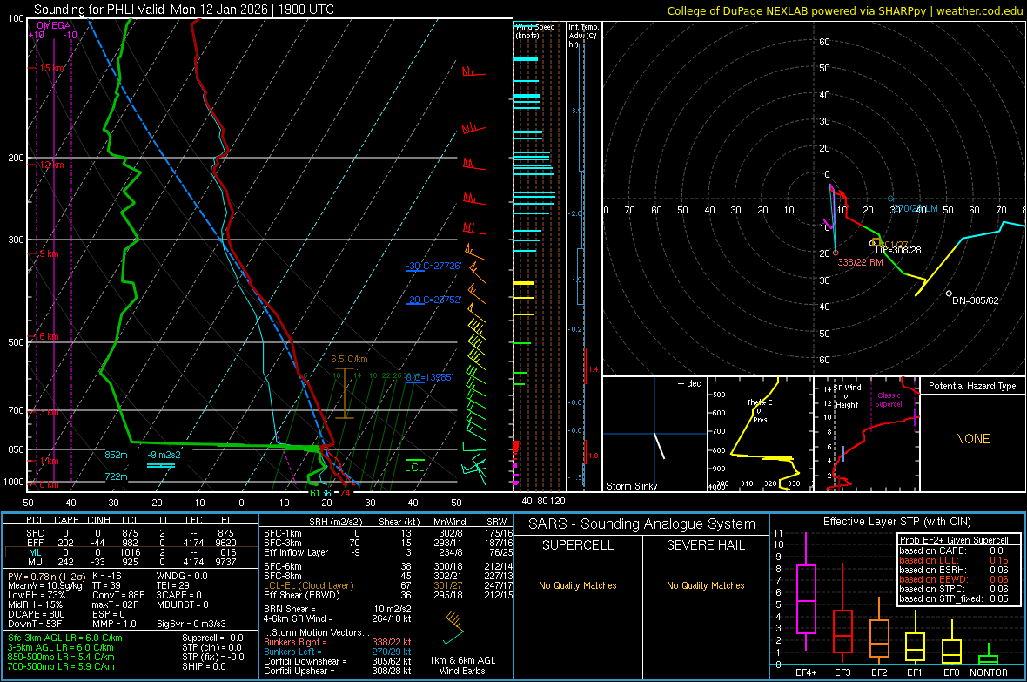Click the '6.5 C/km' lapse rate label
This screenshot has height=682, width=1027.
point(349,360)
